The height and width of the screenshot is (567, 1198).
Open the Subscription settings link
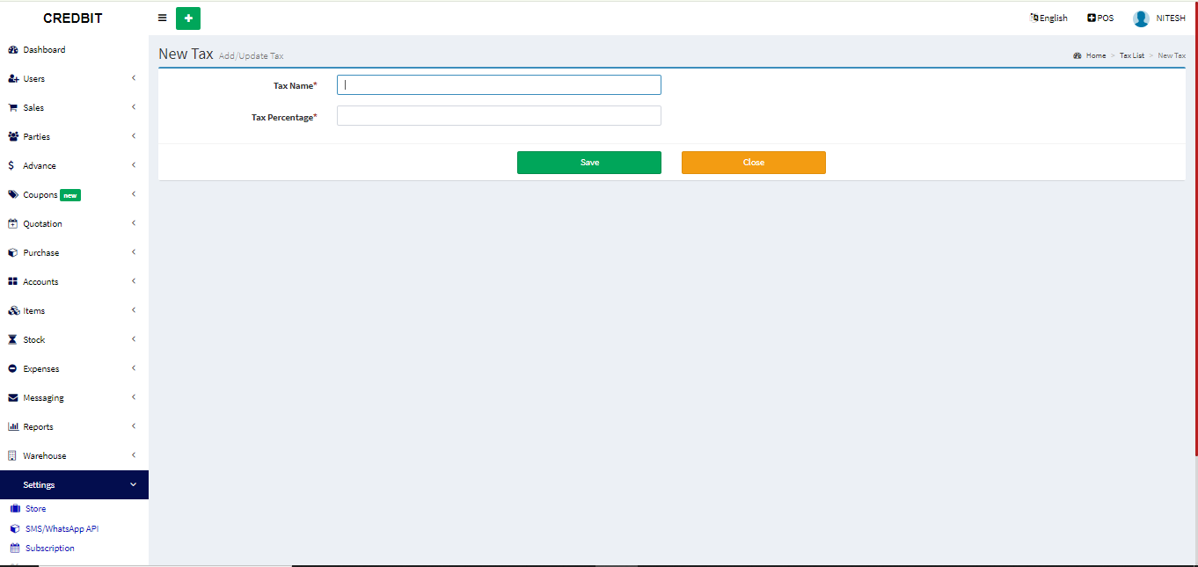click(x=50, y=549)
